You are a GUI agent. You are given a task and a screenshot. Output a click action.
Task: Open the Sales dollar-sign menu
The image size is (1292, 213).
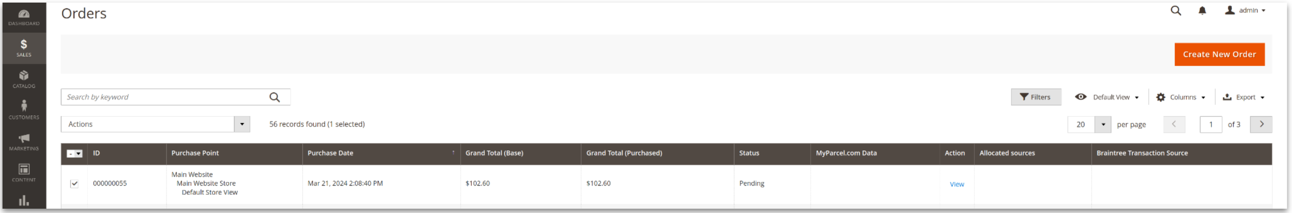pyautogui.click(x=24, y=48)
